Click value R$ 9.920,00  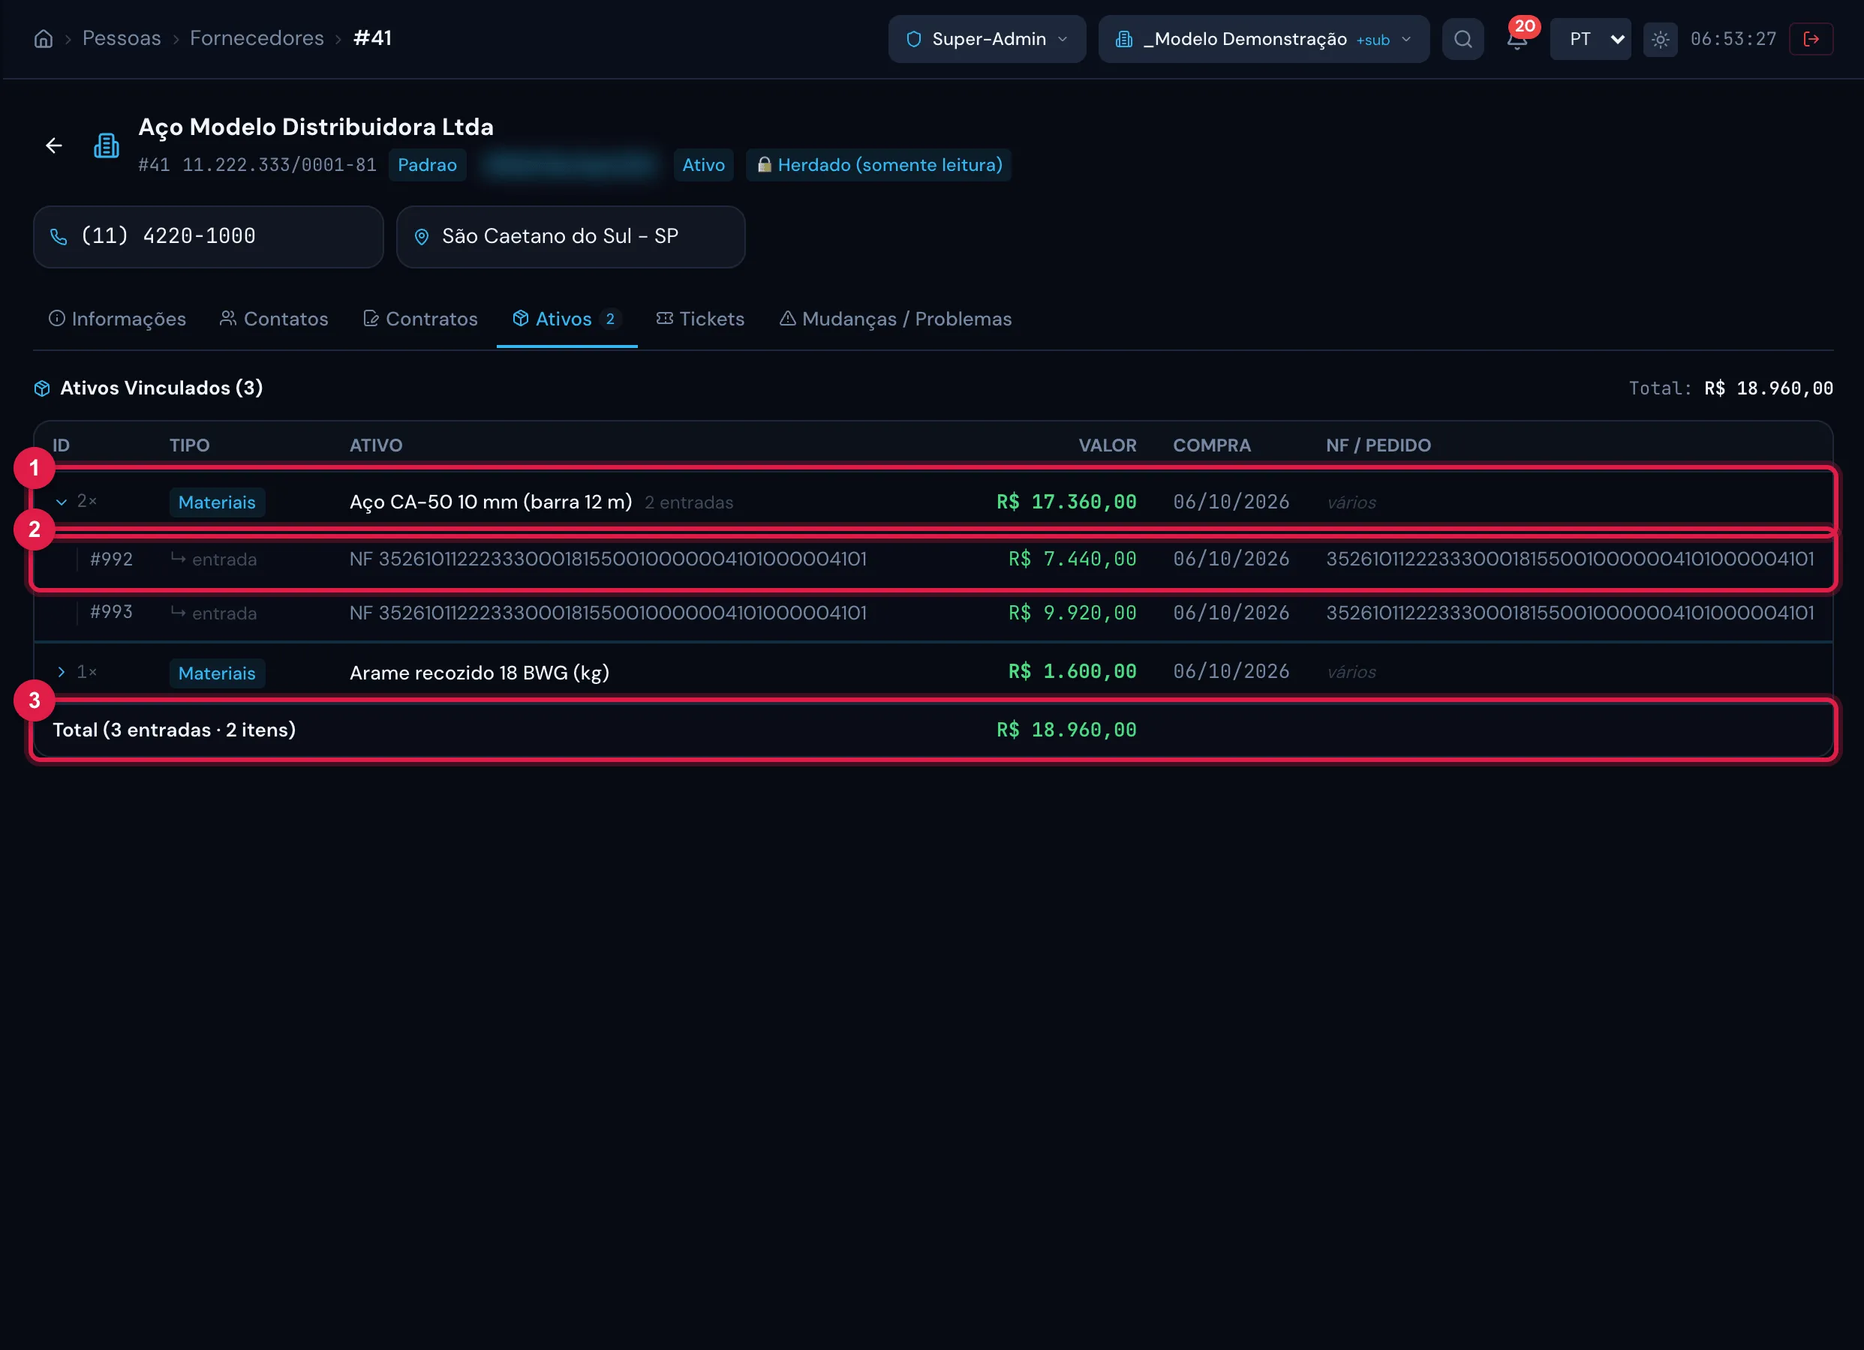tap(1072, 613)
